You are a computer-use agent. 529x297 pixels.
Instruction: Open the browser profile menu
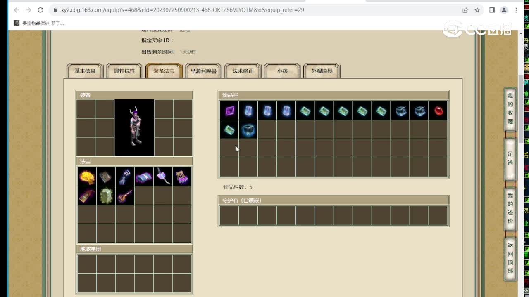pos(504,10)
